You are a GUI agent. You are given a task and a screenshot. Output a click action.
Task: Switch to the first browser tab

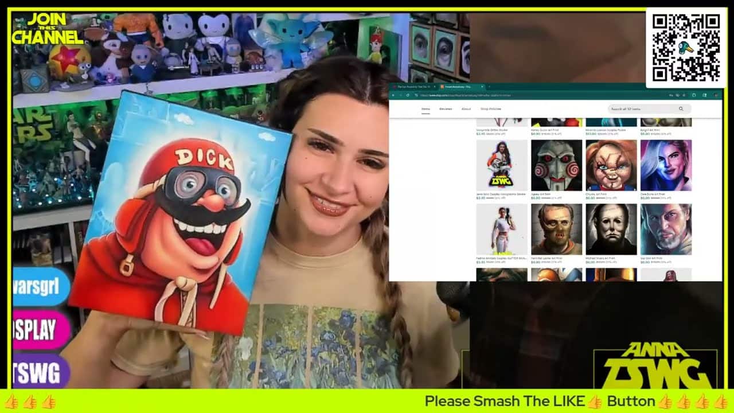click(x=413, y=87)
